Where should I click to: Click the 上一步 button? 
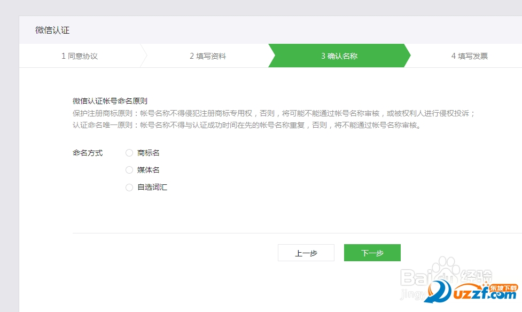point(306,252)
